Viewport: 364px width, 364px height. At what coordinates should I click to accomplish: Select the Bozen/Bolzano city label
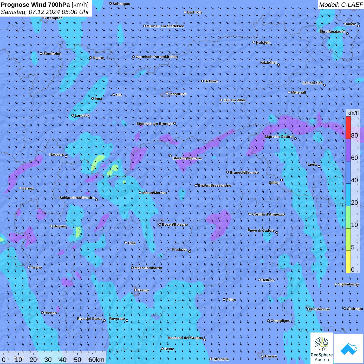point(175,224)
